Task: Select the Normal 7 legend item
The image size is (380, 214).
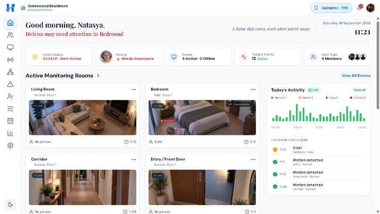Action: point(279,98)
